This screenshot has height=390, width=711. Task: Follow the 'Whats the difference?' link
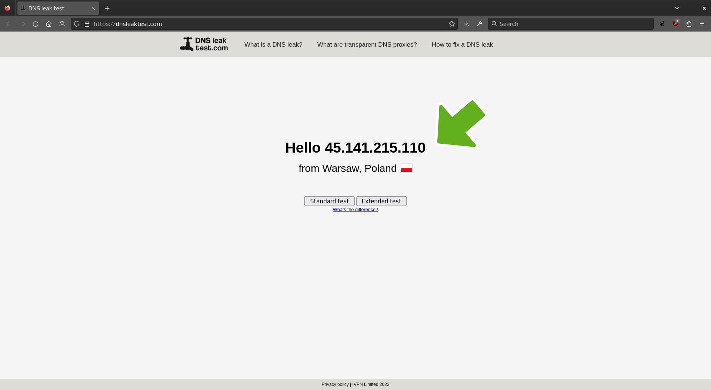[x=355, y=210]
